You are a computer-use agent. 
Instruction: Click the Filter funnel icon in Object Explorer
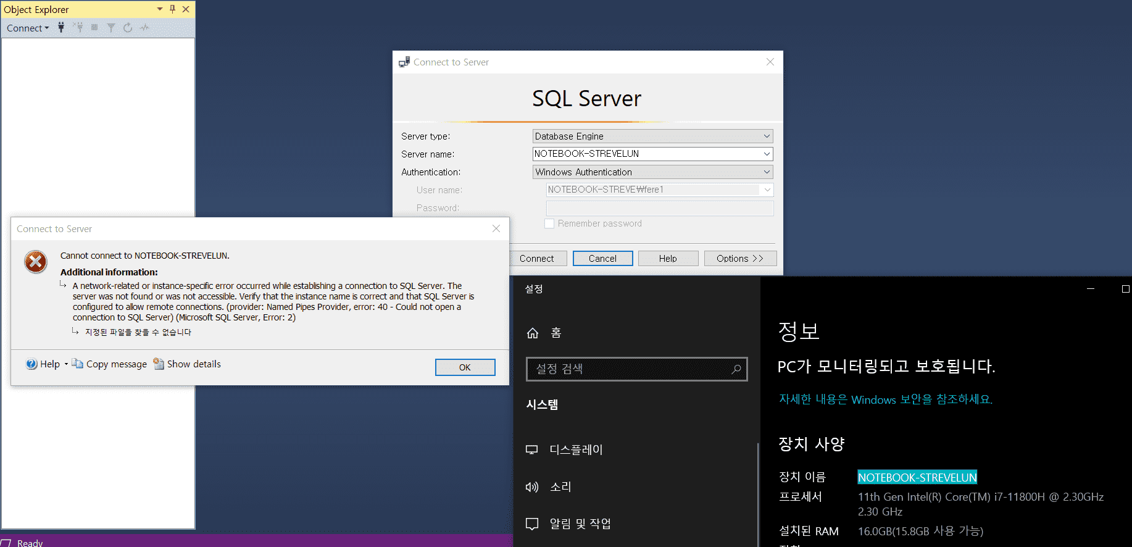(111, 27)
